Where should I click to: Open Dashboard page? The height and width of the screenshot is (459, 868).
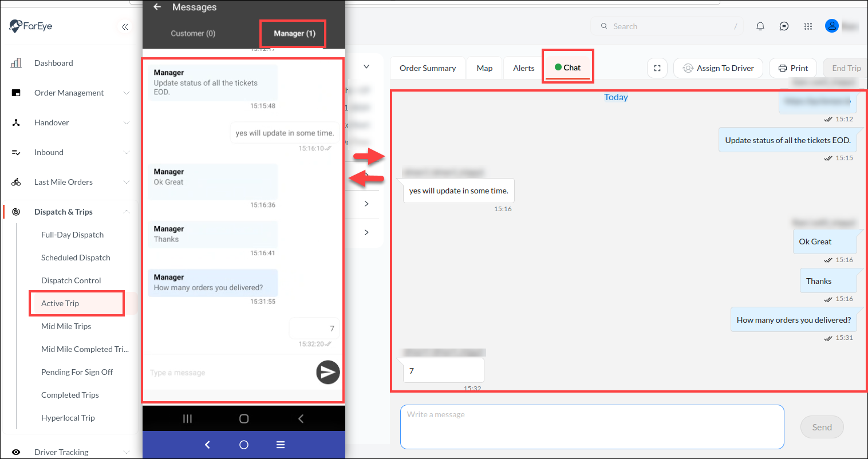coord(54,63)
